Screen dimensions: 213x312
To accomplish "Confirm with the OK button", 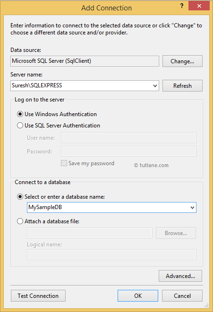I will pyautogui.click(x=138, y=296).
